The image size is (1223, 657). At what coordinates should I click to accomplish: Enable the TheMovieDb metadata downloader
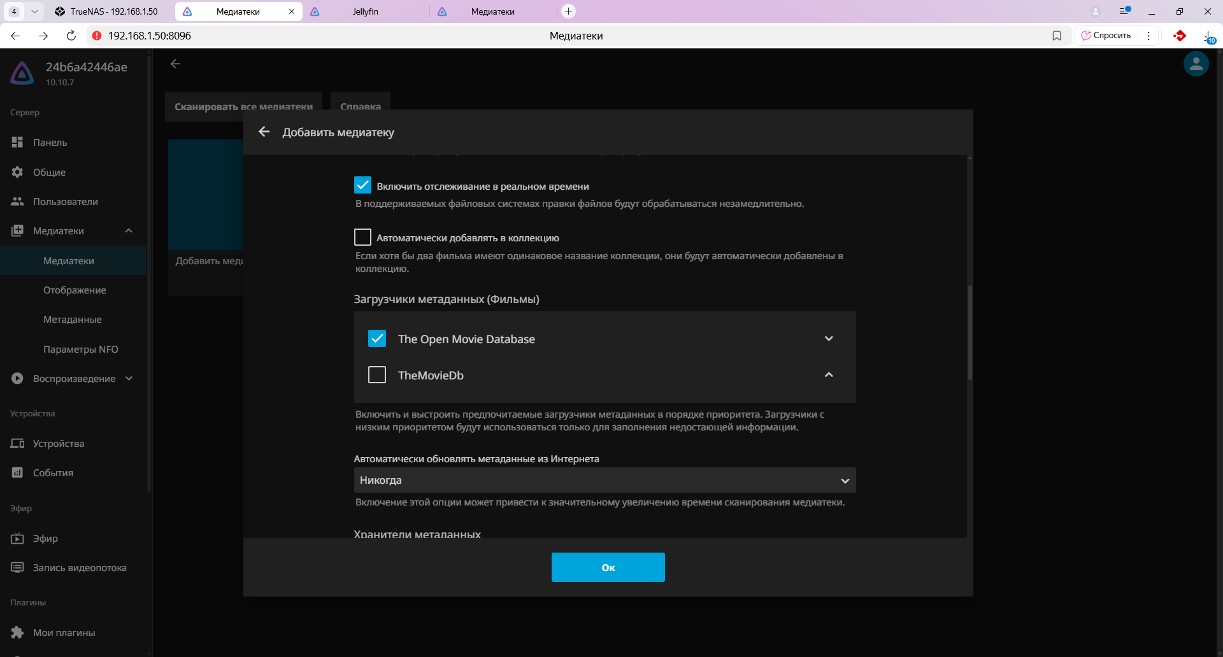point(377,375)
